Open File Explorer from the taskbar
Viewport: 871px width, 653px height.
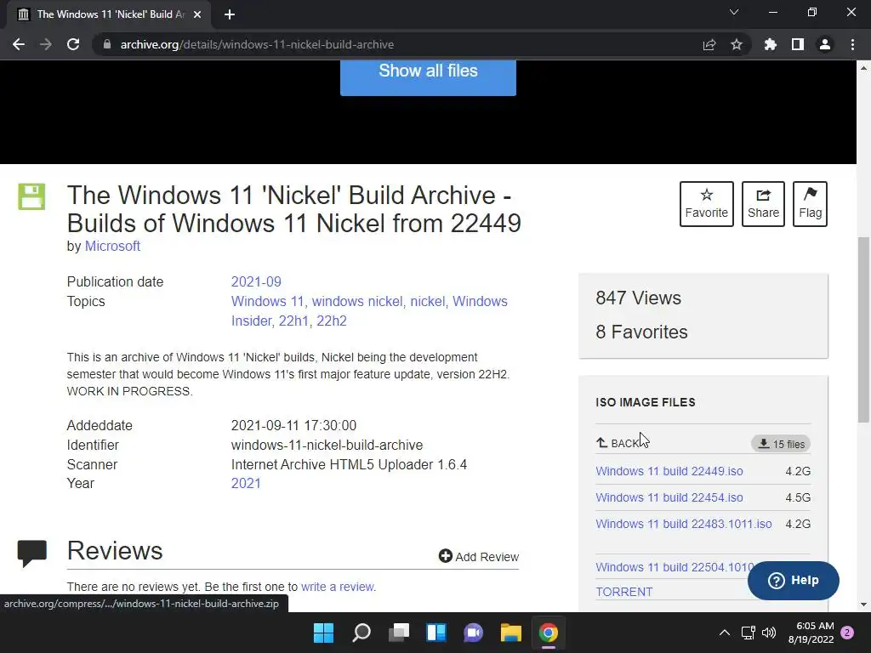511,633
